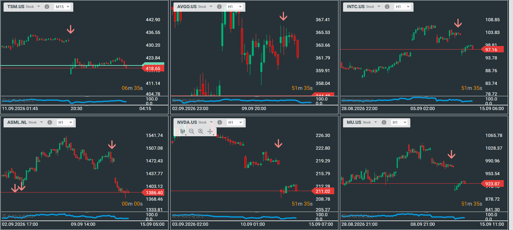This screenshot has height=230, width=513.
Task: Show info for AVGO.US instrument
Action: tap(219, 7)
